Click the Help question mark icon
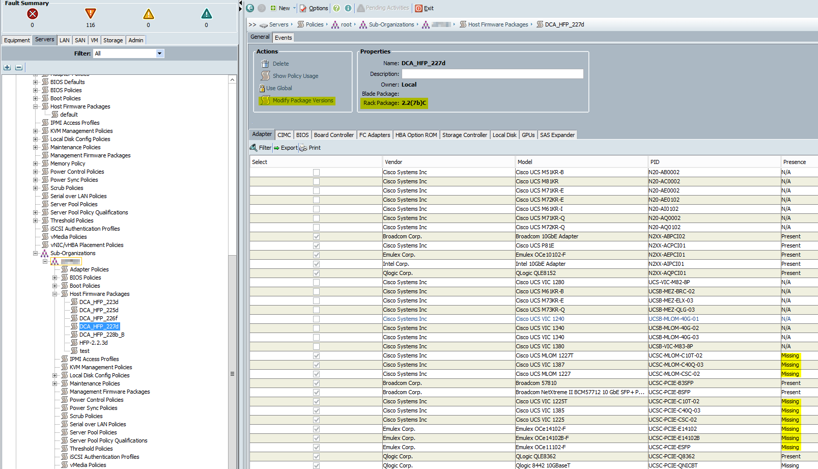The height and width of the screenshot is (469, 818). [336, 8]
